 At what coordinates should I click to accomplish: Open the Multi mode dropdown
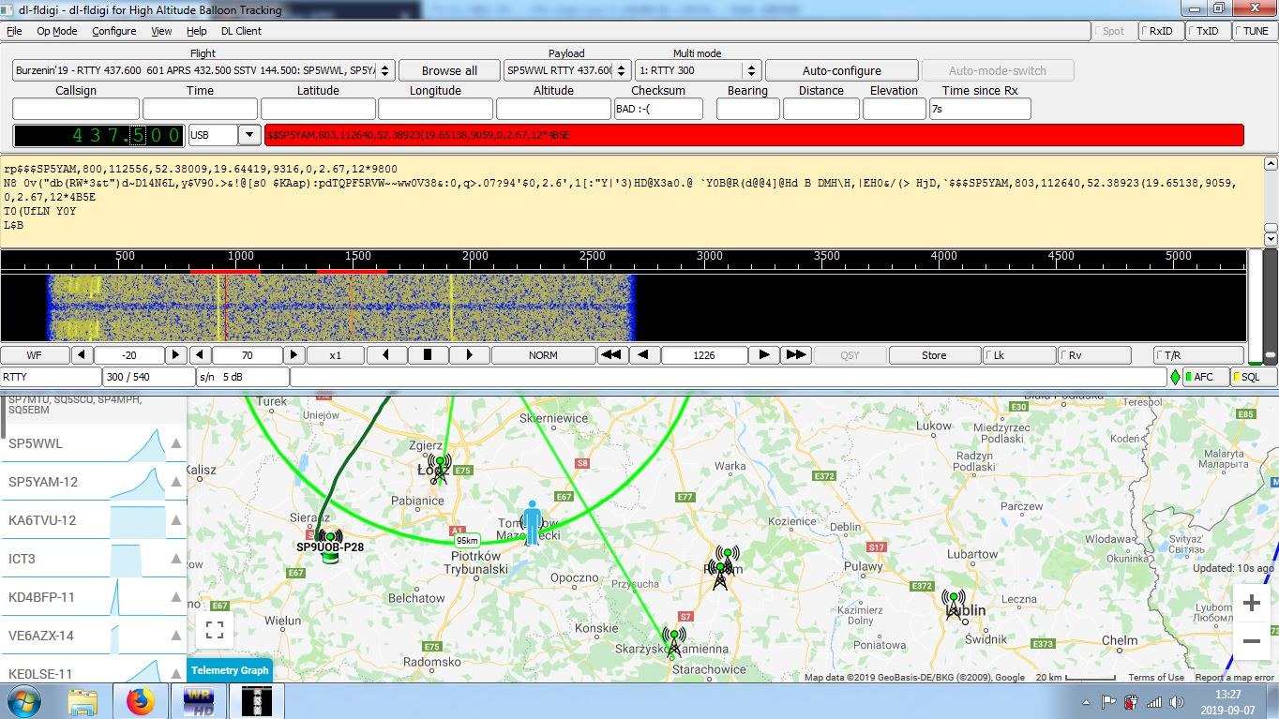click(751, 70)
